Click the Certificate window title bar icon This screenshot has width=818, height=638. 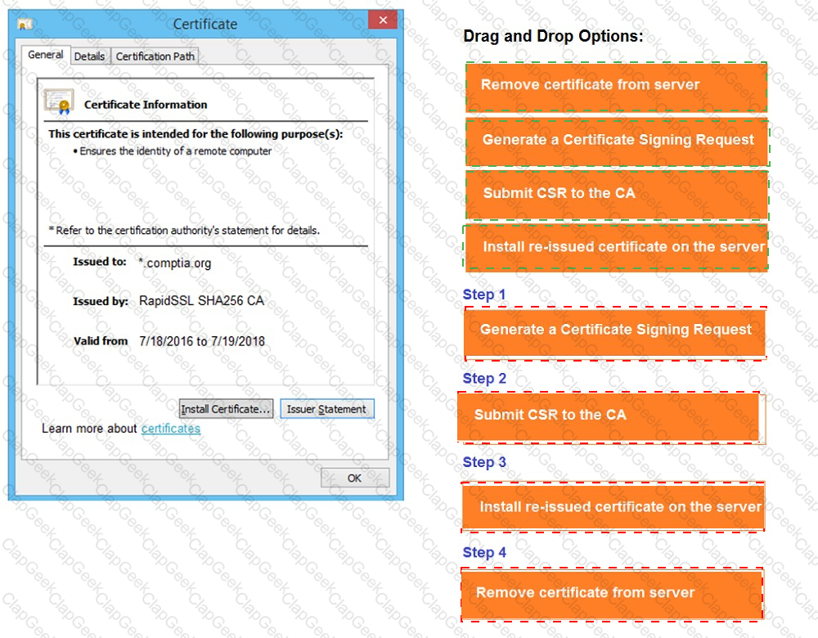[25, 25]
